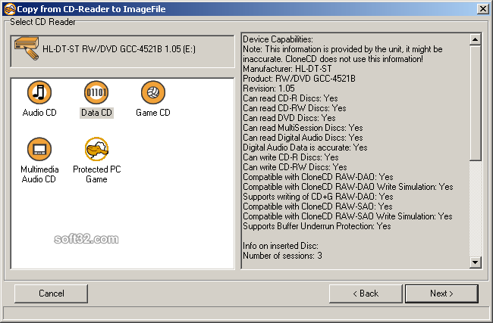The width and height of the screenshot is (493, 323).
Task: Click the Data CD text label
Action: pyautogui.click(x=96, y=113)
